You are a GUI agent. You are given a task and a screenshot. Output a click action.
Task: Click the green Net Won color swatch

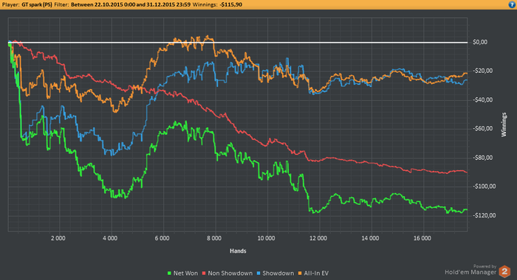click(169, 273)
